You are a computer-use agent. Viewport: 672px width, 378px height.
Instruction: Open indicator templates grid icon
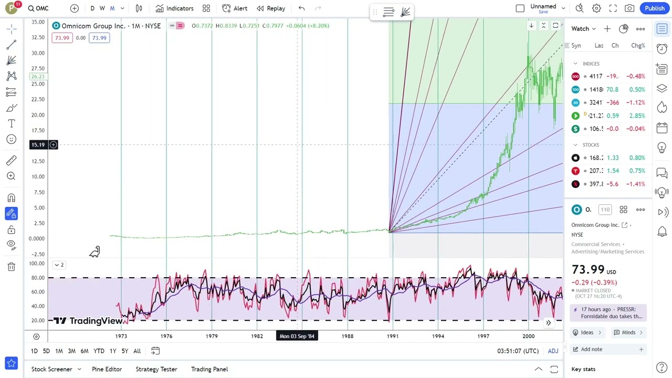[206, 8]
